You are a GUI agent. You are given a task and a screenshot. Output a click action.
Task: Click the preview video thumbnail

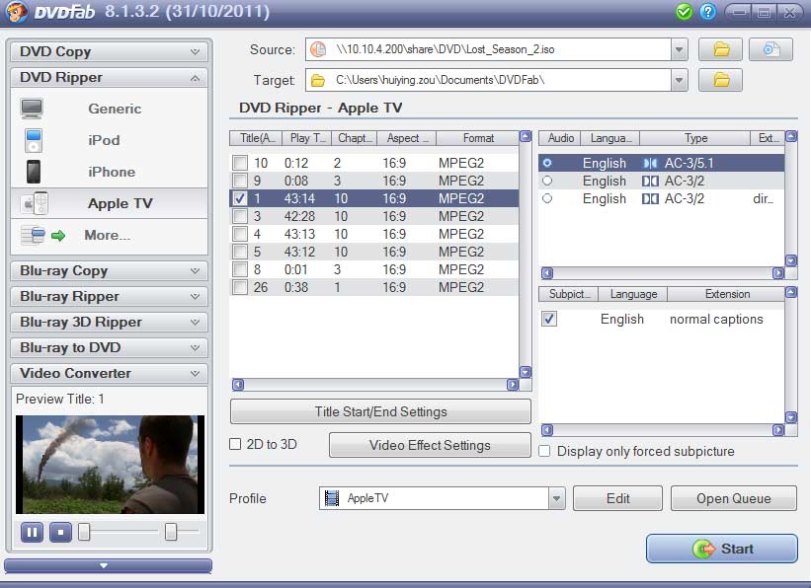(111, 465)
